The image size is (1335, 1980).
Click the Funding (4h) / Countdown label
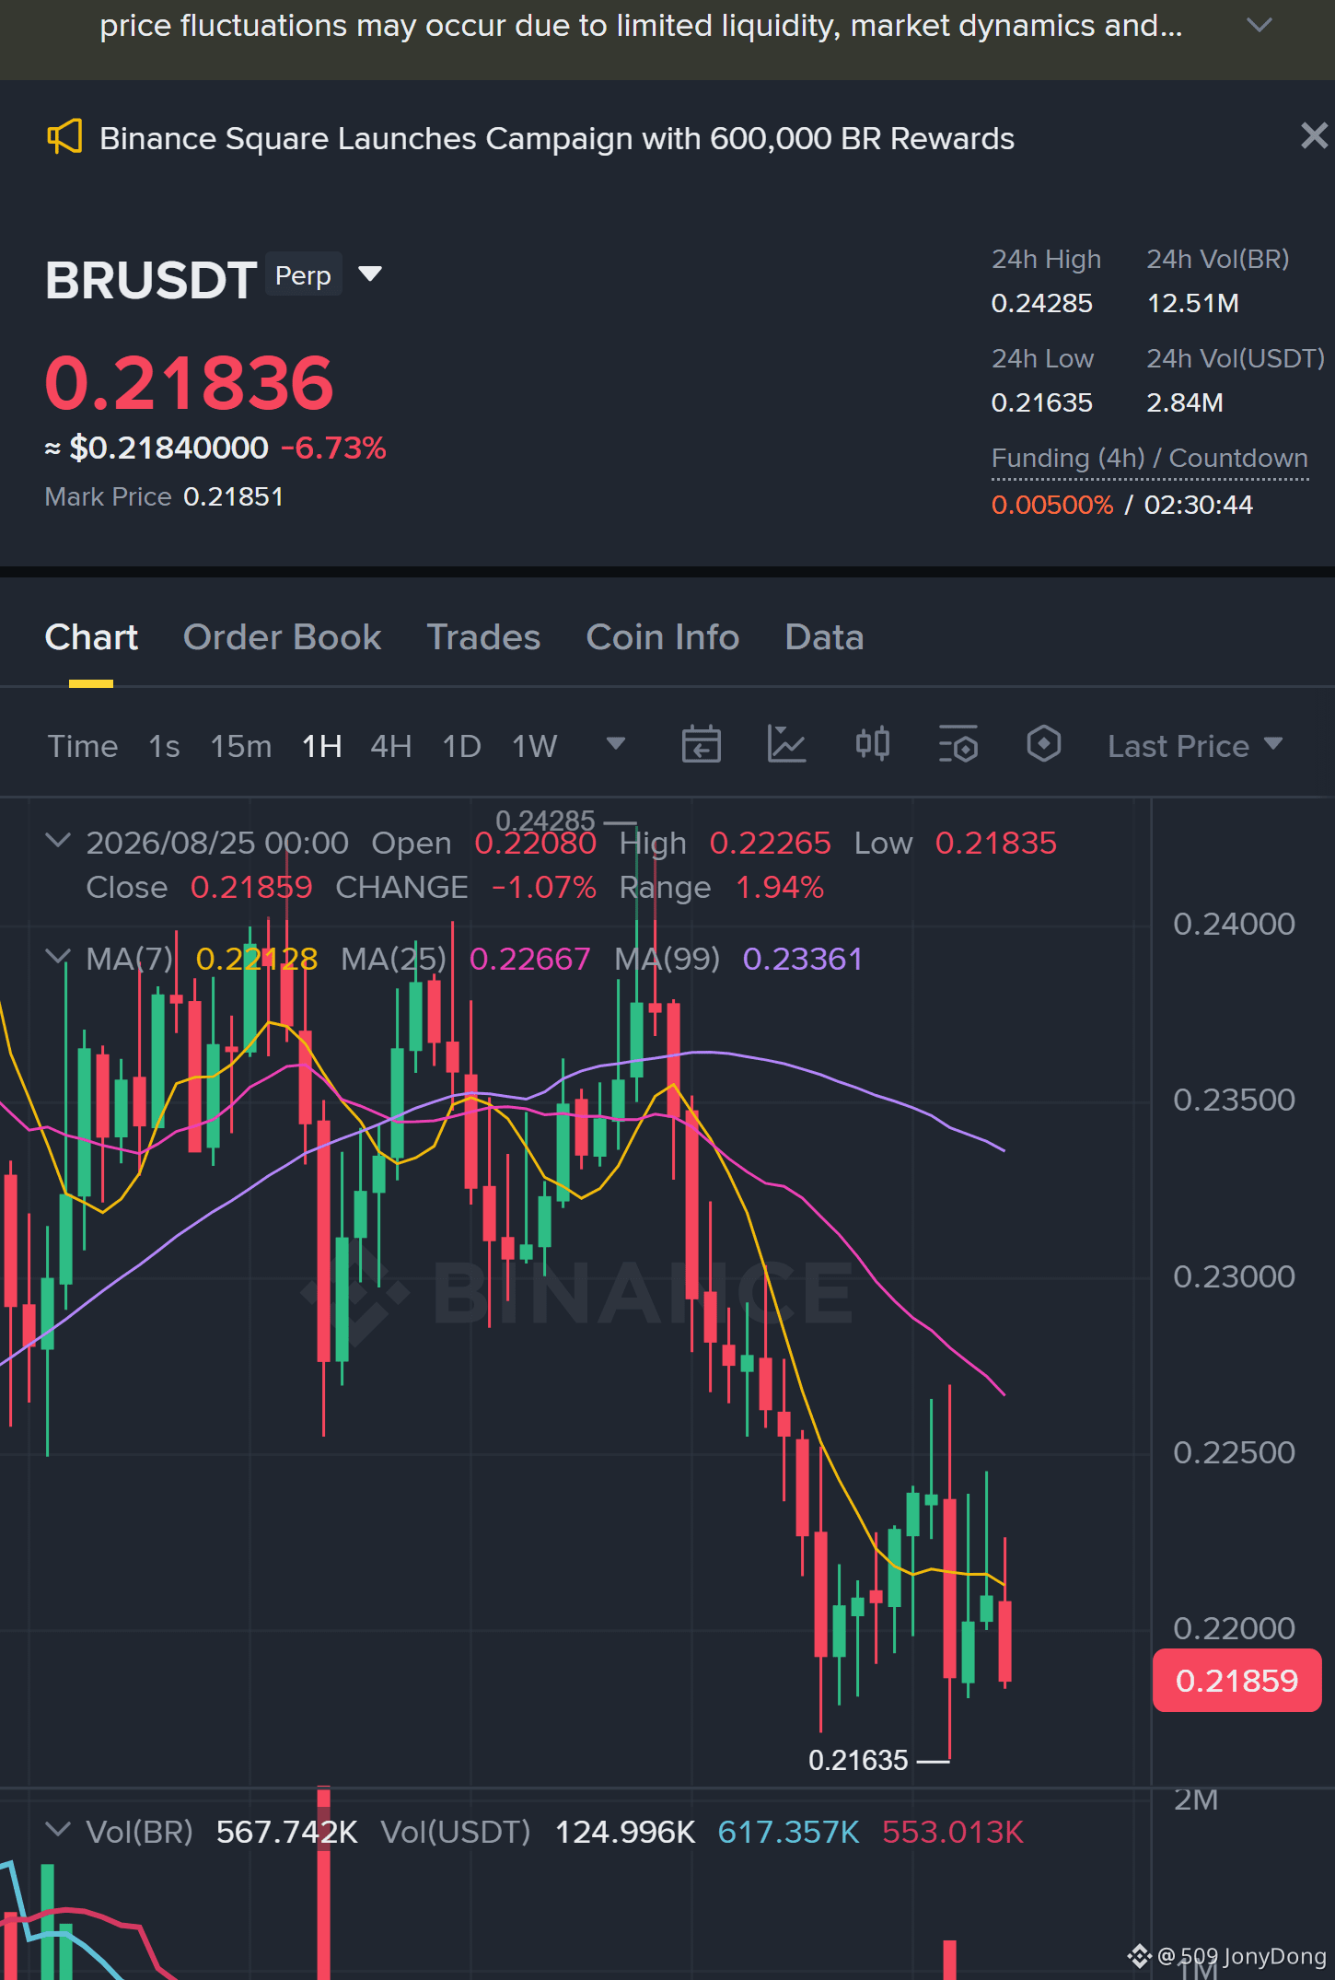tap(1149, 458)
